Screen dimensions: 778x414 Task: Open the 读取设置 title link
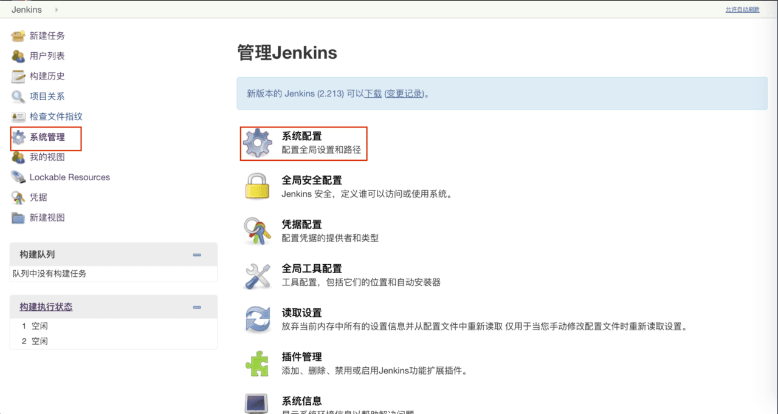point(301,313)
